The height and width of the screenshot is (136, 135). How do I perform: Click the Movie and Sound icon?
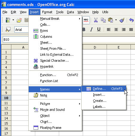(36, 110)
